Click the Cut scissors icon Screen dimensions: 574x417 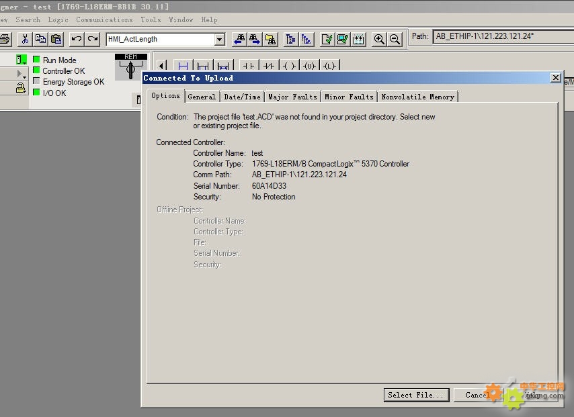click(x=25, y=39)
